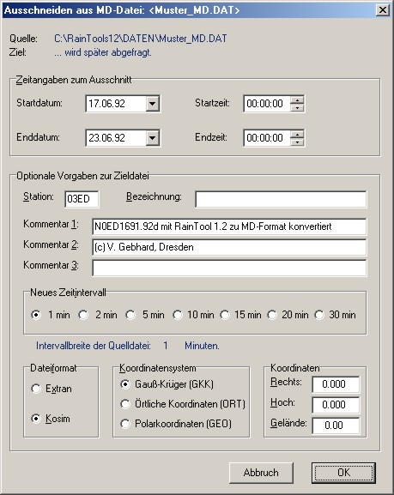
Task: Select the 5 min interval option
Action: pos(130,315)
